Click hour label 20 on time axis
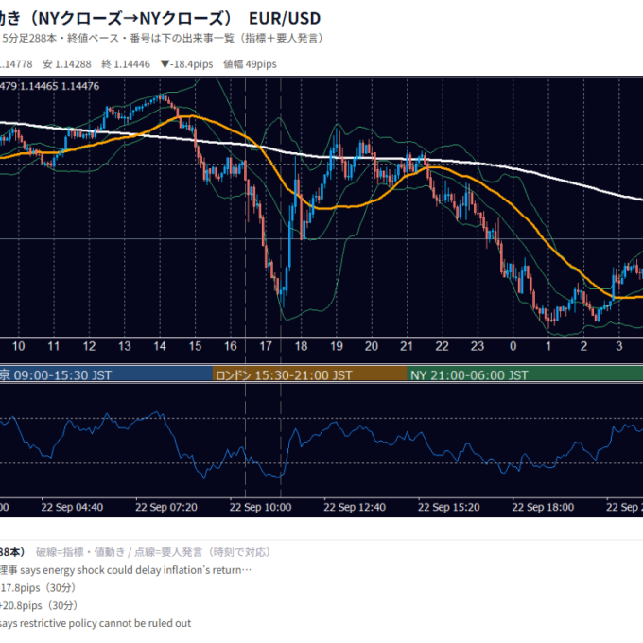Viewport: 643px width, 643px height. (x=371, y=346)
